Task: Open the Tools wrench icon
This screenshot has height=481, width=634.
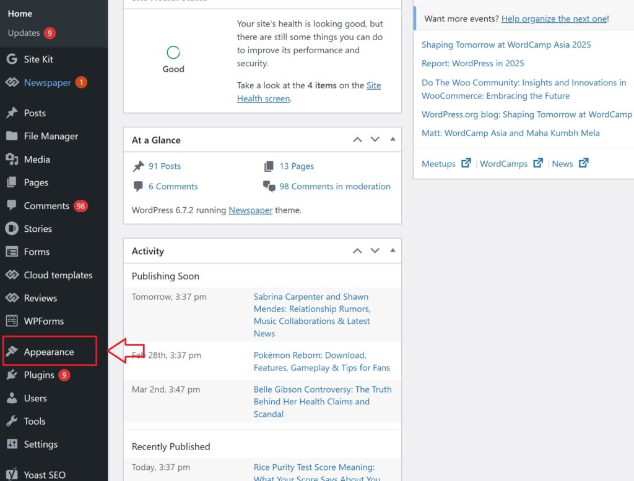Action: coord(12,421)
